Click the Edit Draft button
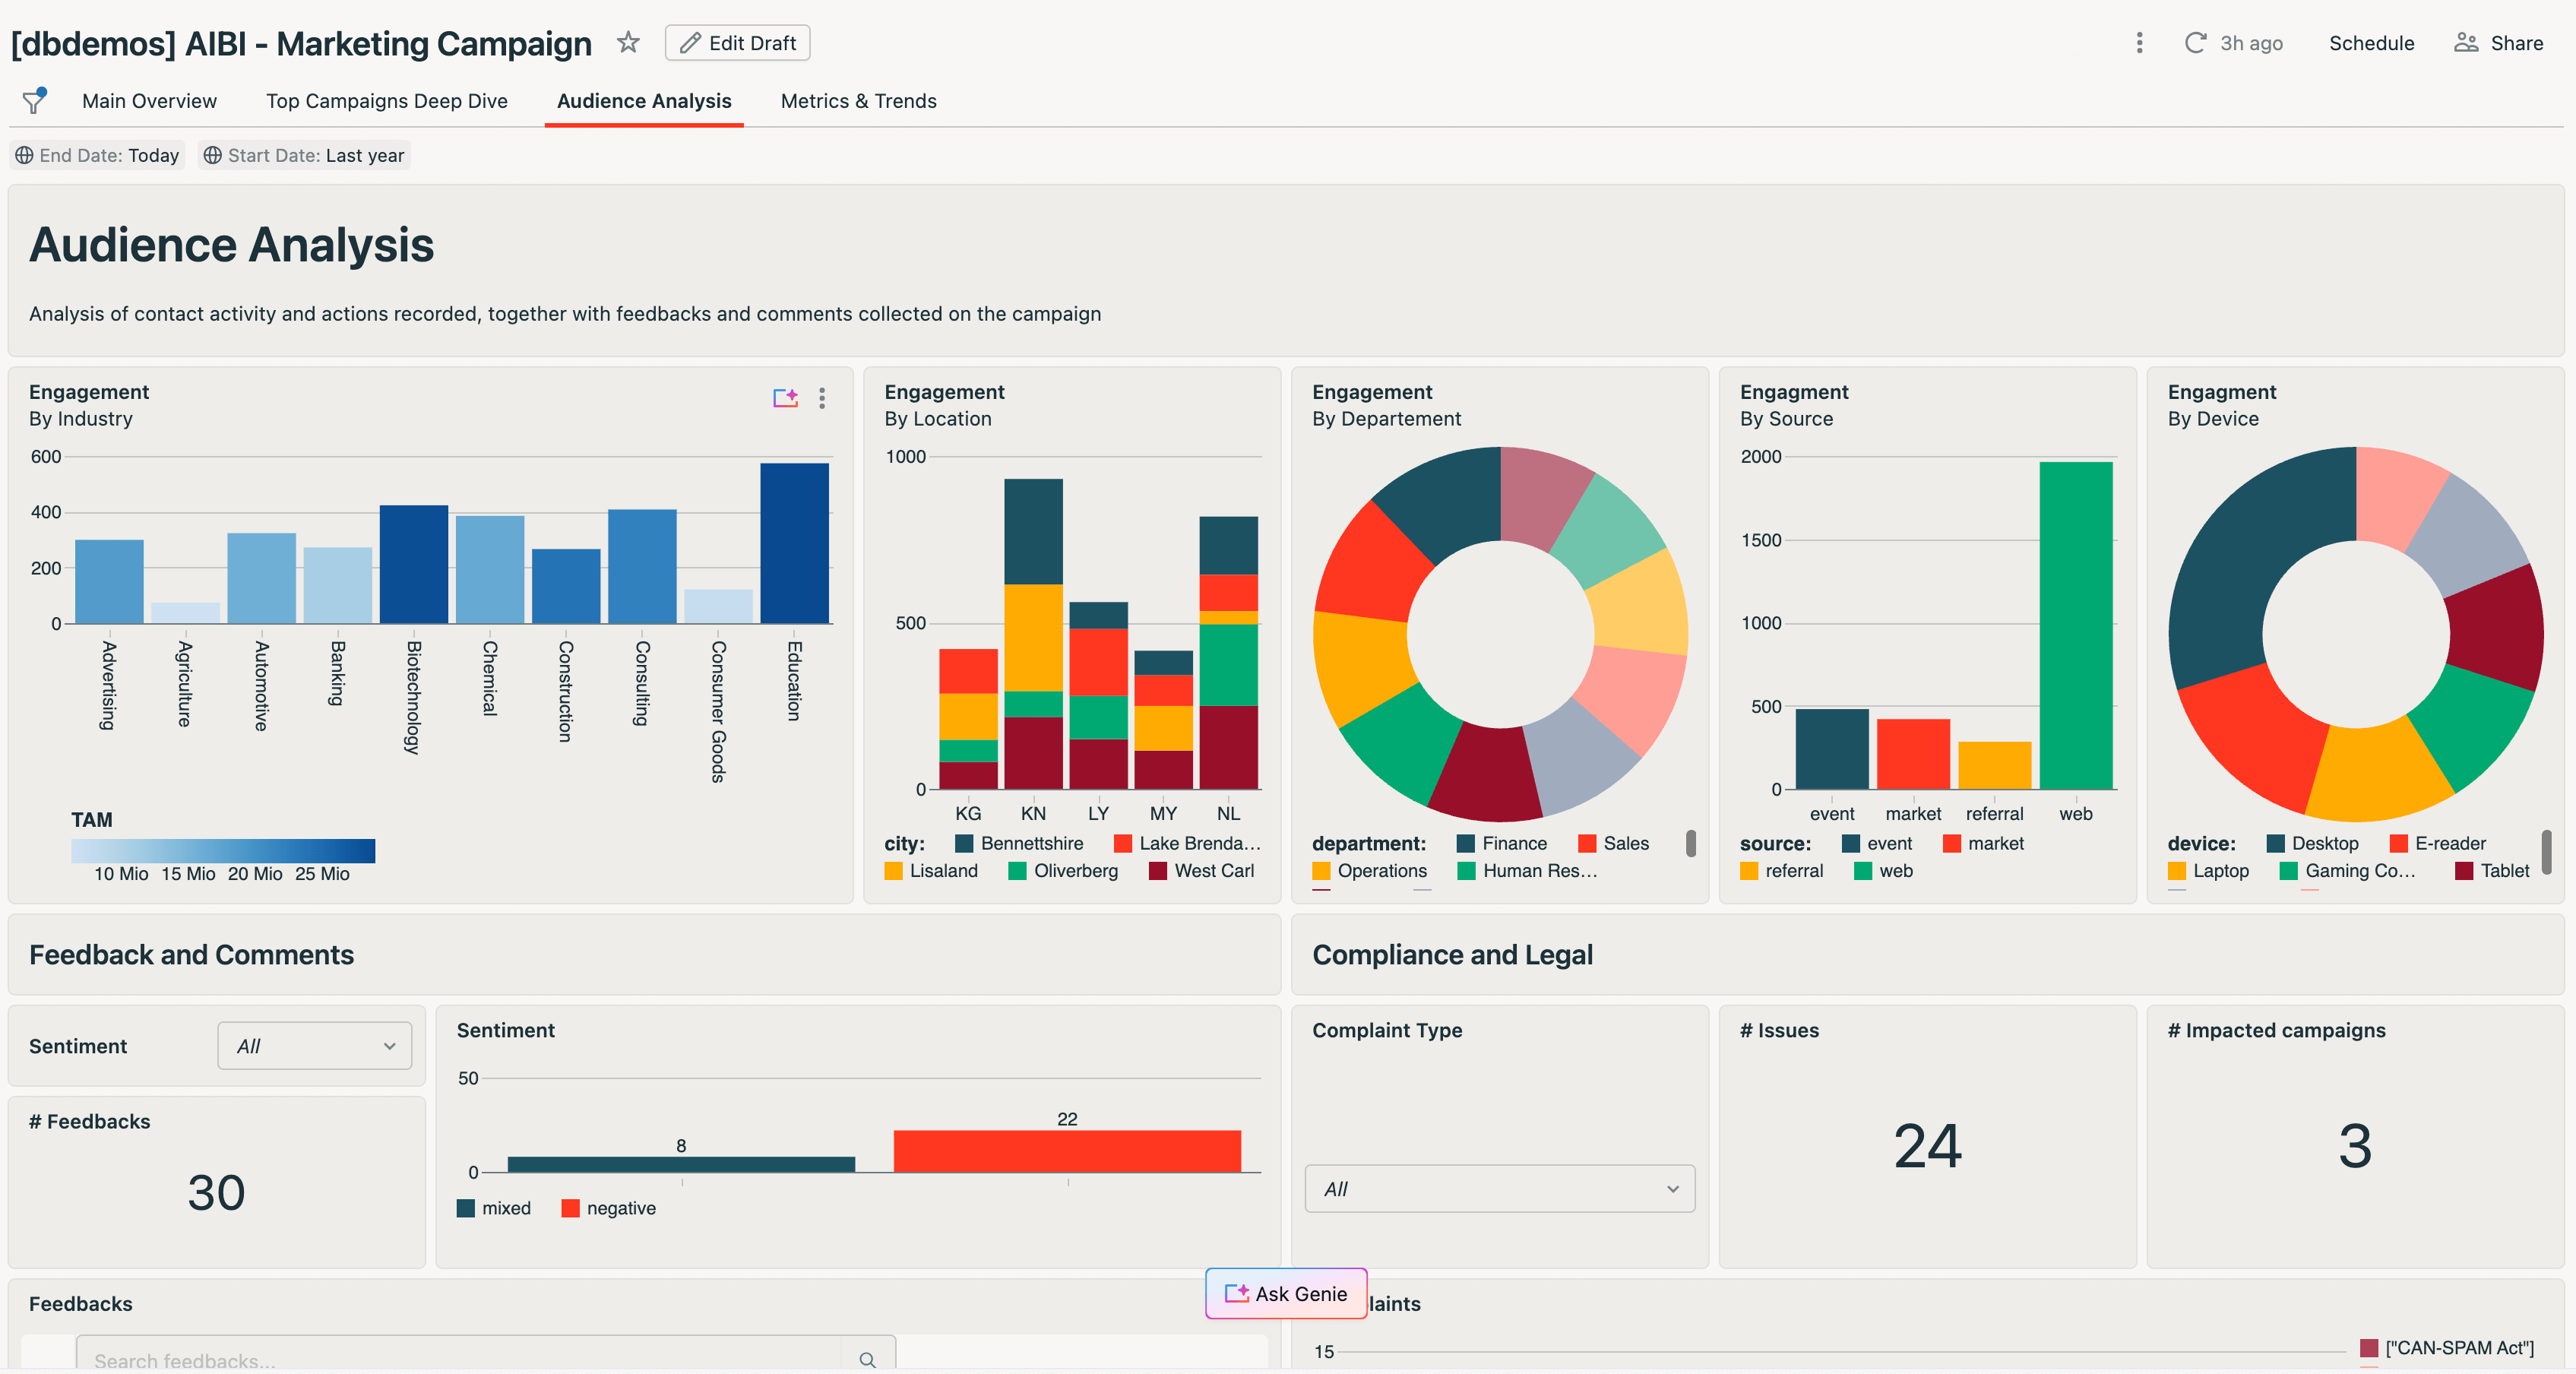This screenshot has width=2576, height=1374. coord(737,42)
